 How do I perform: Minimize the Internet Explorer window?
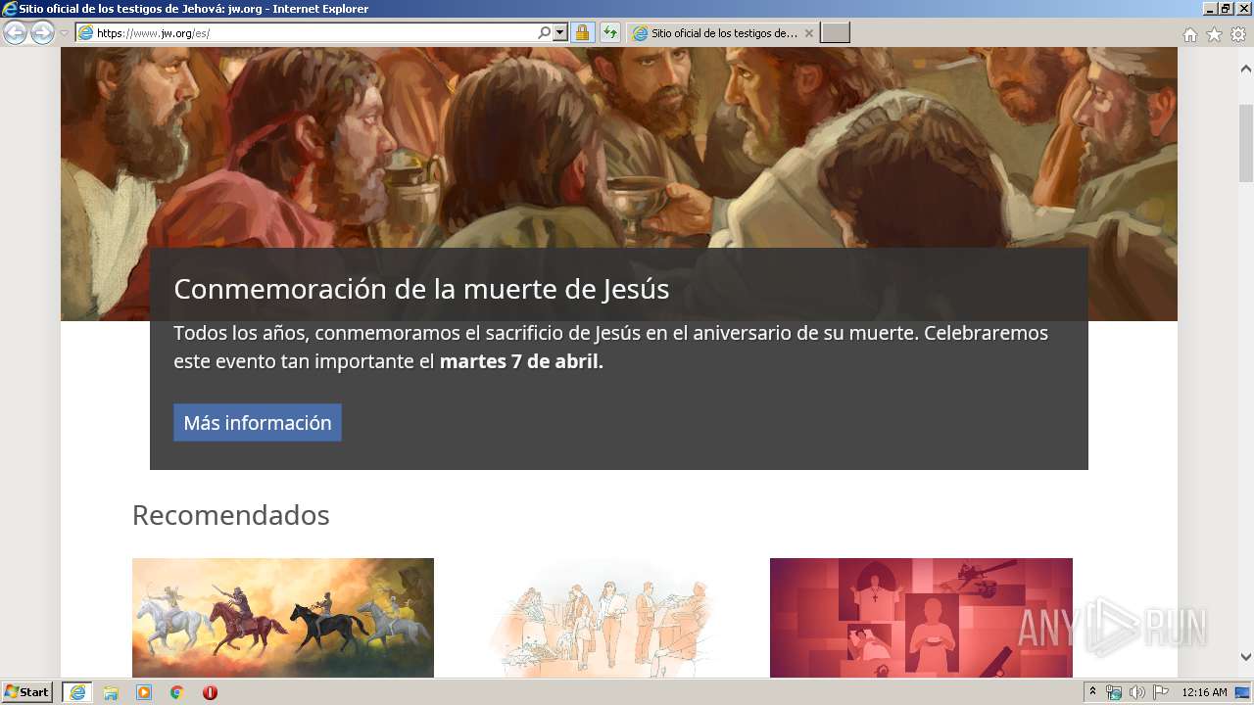click(1210, 9)
